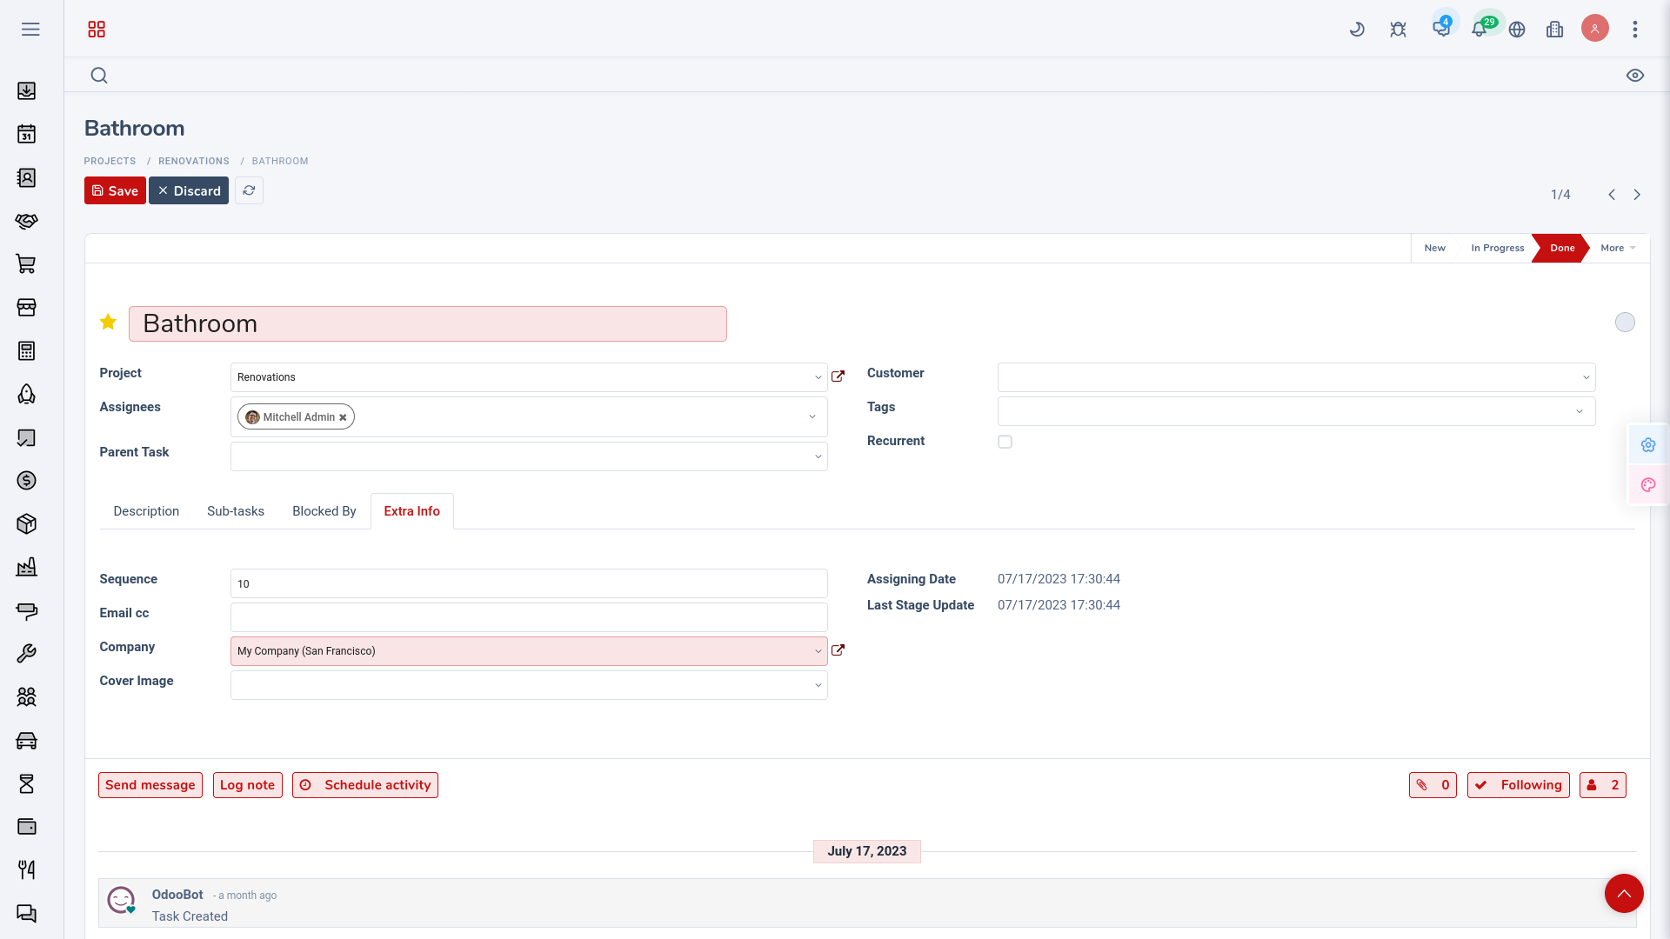Expand the Project dropdown
The height and width of the screenshot is (939, 1670).
coord(818,377)
